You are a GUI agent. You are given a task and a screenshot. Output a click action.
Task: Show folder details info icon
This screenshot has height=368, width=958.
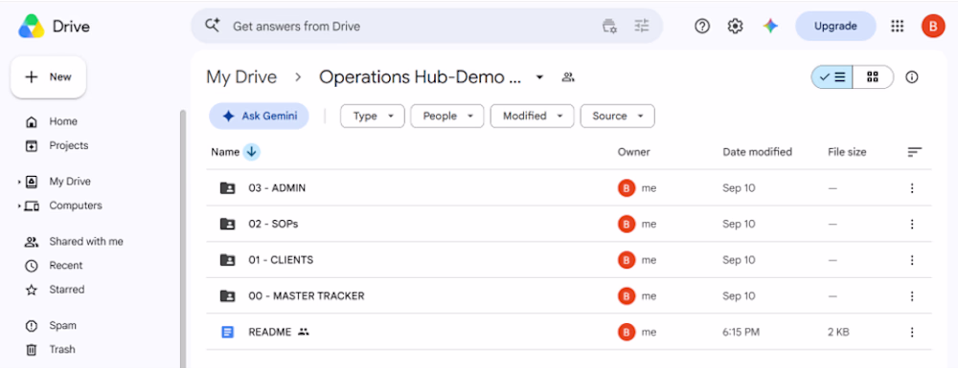912,77
